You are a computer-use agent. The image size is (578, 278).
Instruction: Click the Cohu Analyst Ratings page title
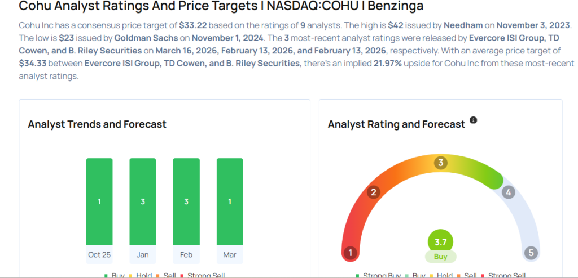pyautogui.click(x=221, y=7)
